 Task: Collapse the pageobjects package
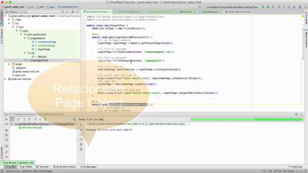tap(25, 38)
